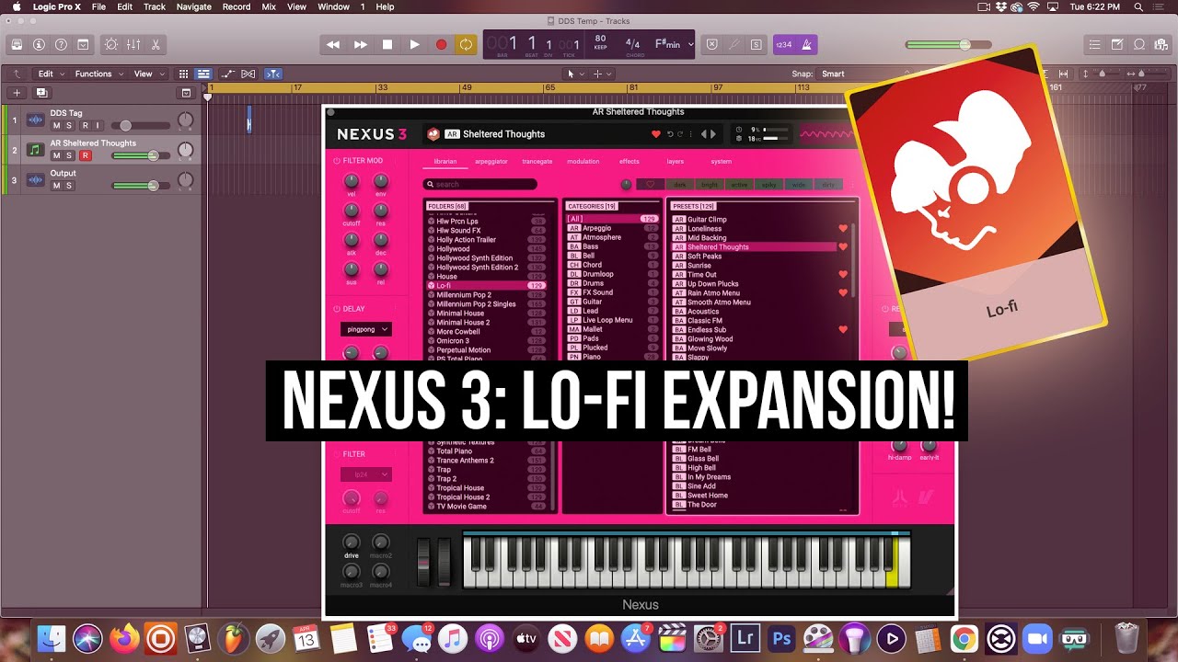Add a new track with the plus button

pyautogui.click(x=17, y=93)
